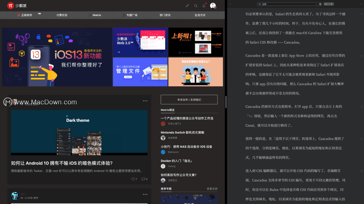Screen dimensions: 364x204
Task: Open the notifications bell icon
Action: click(x=204, y=6)
